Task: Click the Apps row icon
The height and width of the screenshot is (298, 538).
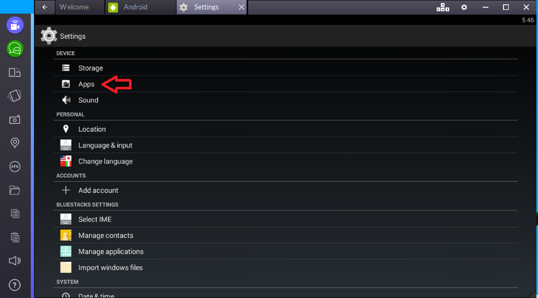Action: [x=65, y=84]
